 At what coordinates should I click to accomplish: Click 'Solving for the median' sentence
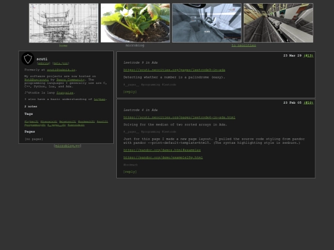175,125
